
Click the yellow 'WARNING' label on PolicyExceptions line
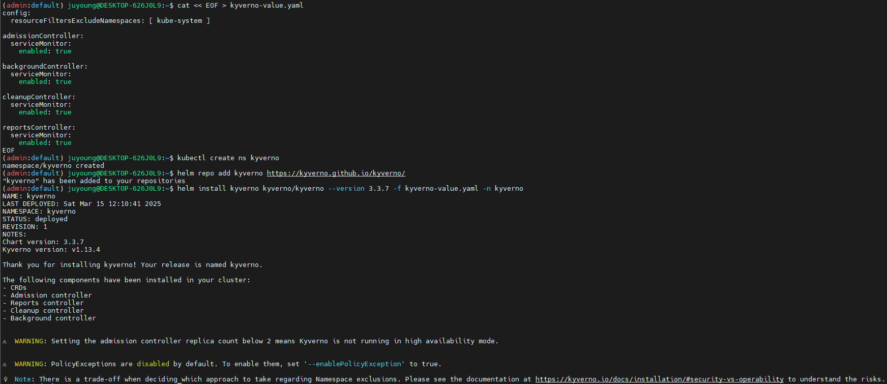[29, 364]
